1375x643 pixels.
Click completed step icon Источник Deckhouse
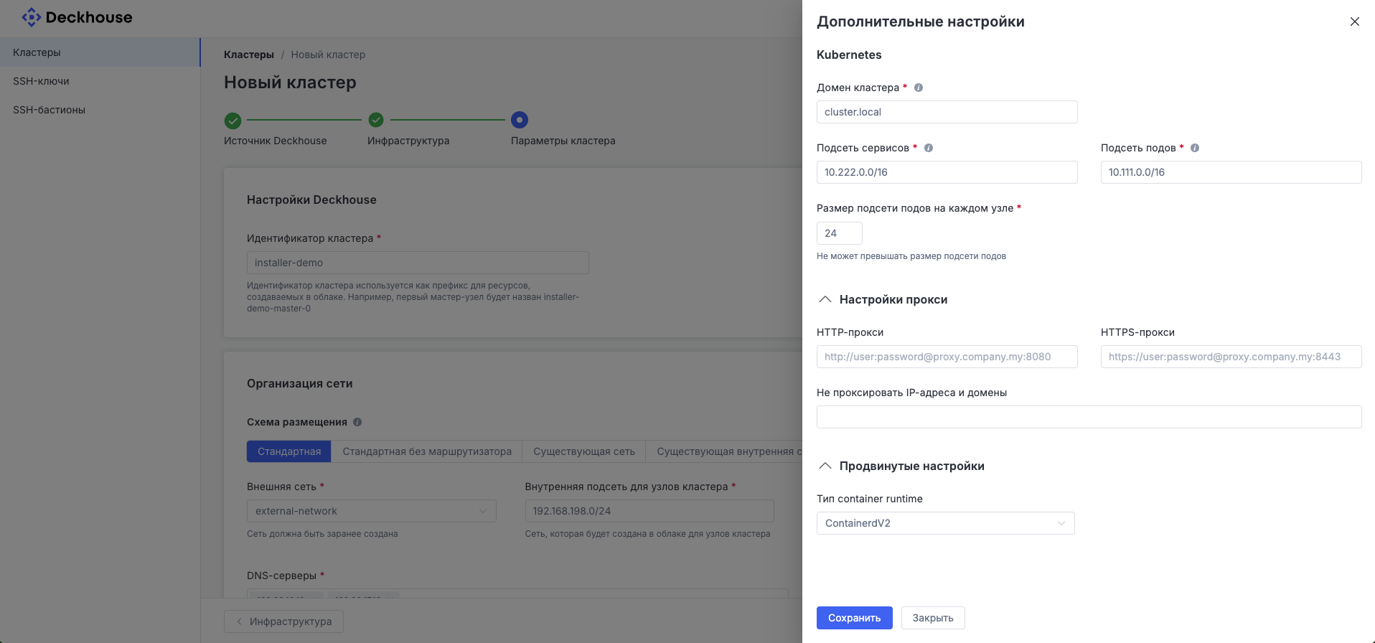233,120
